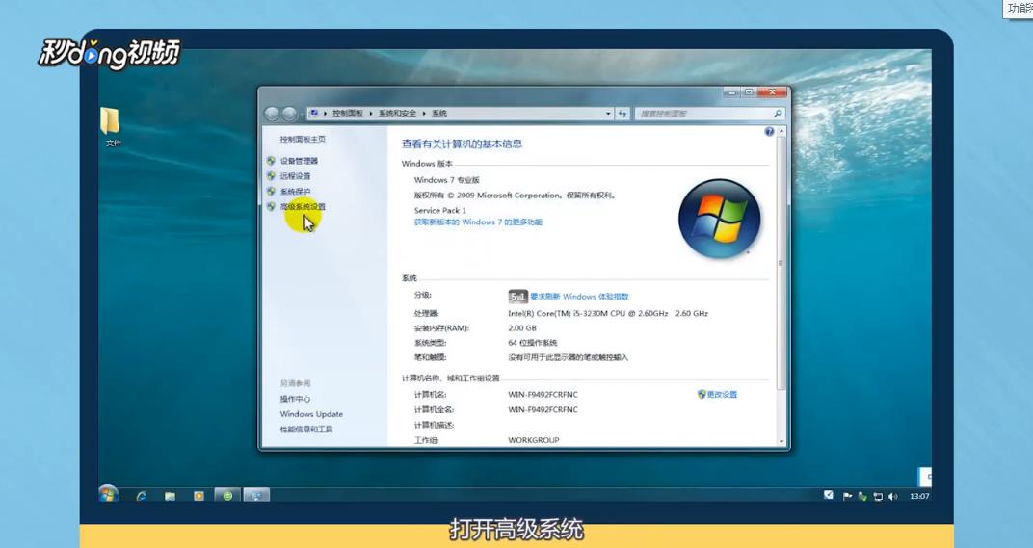Click the shield icon beside 系统保护
The height and width of the screenshot is (548, 1033).
pyautogui.click(x=271, y=191)
